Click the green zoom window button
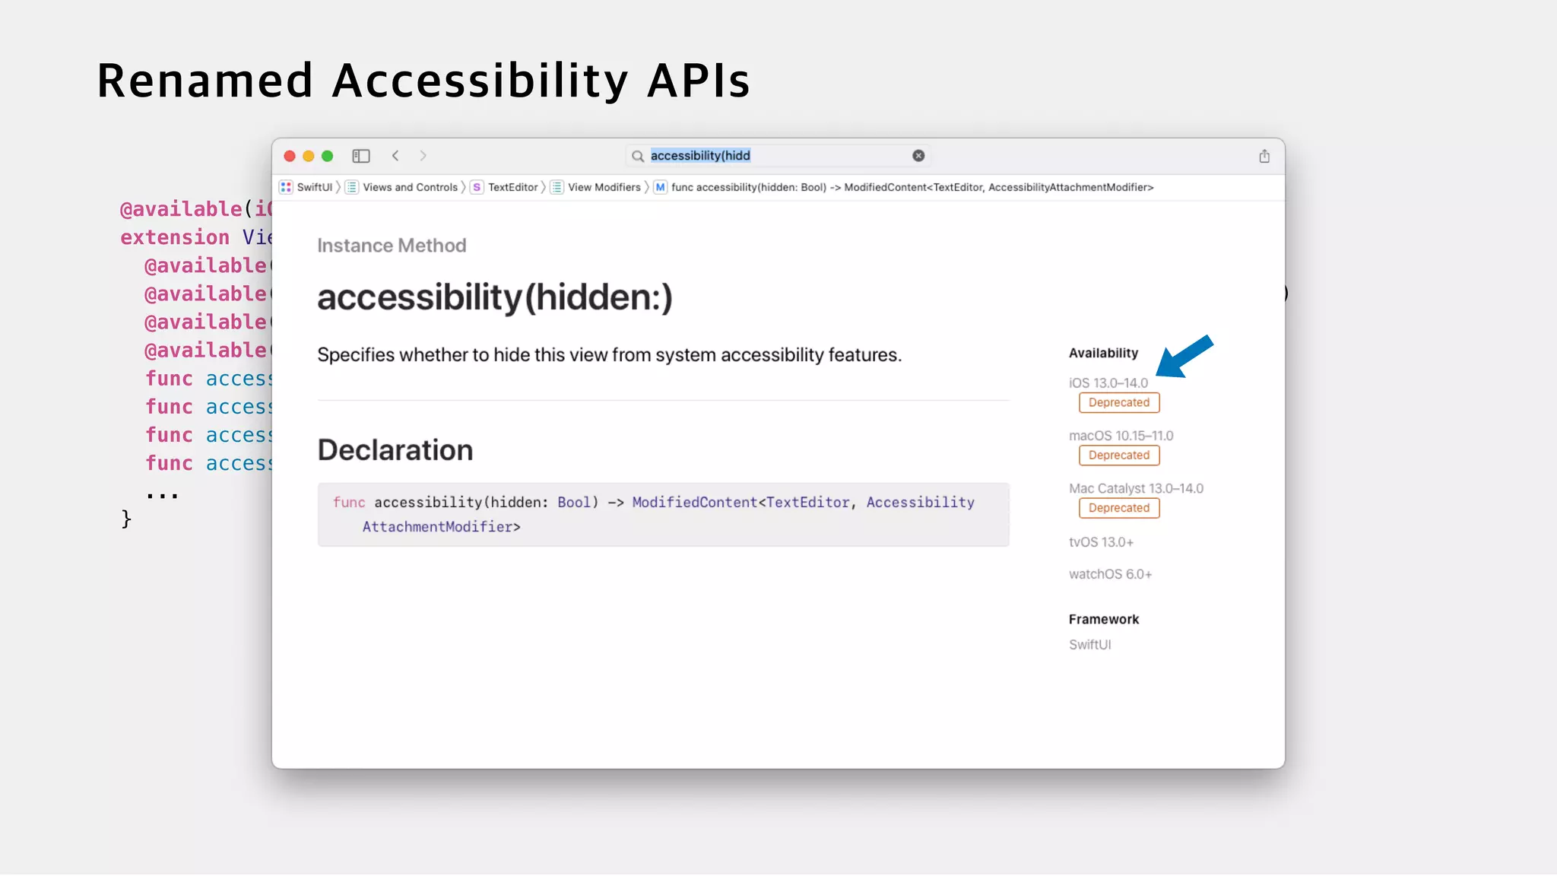This screenshot has height=876, width=1557. click(328, 156)
